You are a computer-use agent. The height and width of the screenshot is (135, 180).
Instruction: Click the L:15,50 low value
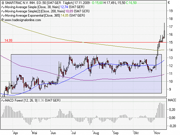120,3
